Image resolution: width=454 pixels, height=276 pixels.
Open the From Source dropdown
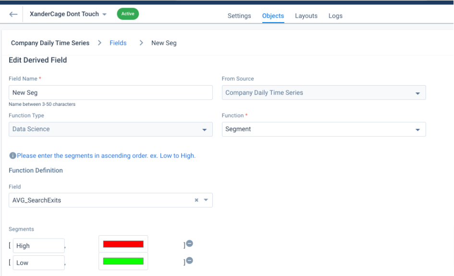tap(324, 92)
